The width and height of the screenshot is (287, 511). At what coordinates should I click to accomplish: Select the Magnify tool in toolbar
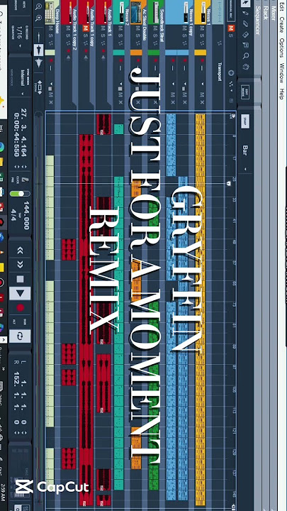246,56
